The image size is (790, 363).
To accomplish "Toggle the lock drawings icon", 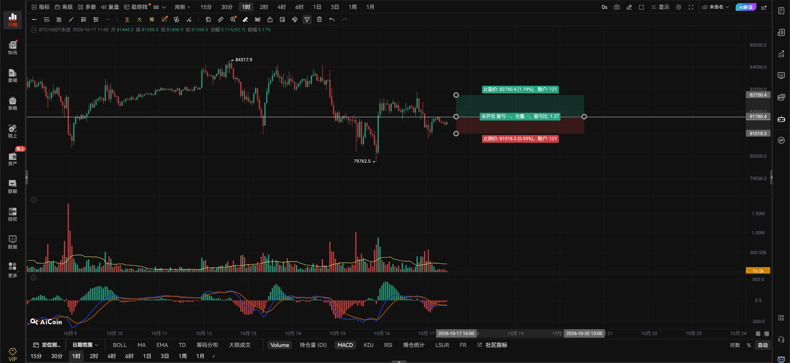I will click(270, 19).
